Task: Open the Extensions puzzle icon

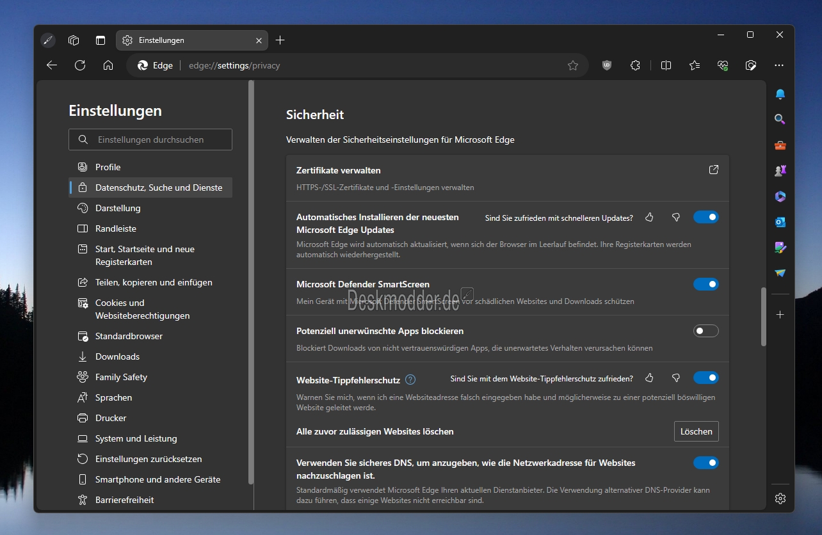Action: (x=635, y=65)
